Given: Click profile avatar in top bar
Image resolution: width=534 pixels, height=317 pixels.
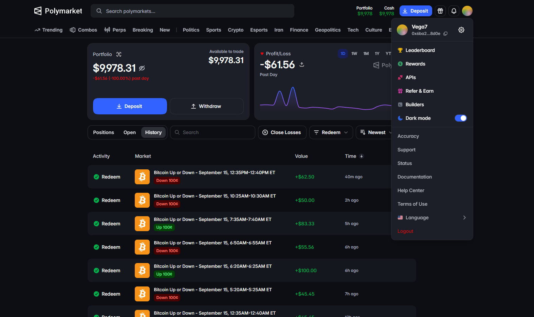Looking at the screenshot, I should pos(467,11).
